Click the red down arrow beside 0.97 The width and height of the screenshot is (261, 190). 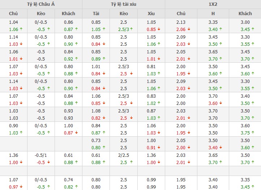coord(20,187)
